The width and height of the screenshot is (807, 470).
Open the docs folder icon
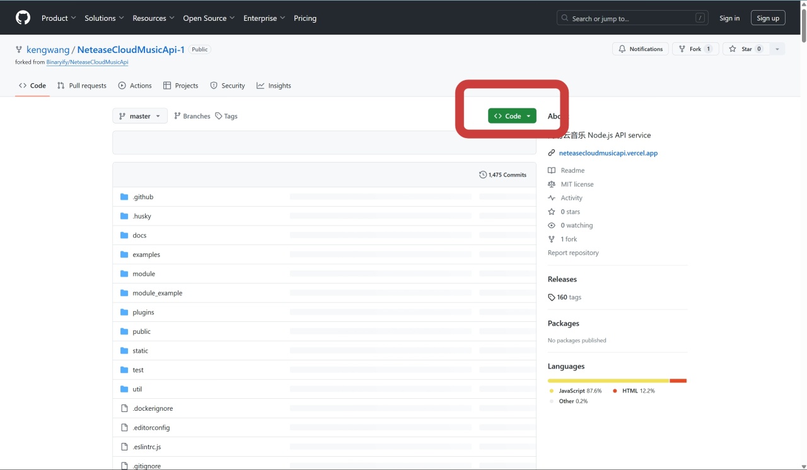pos(124,236)
